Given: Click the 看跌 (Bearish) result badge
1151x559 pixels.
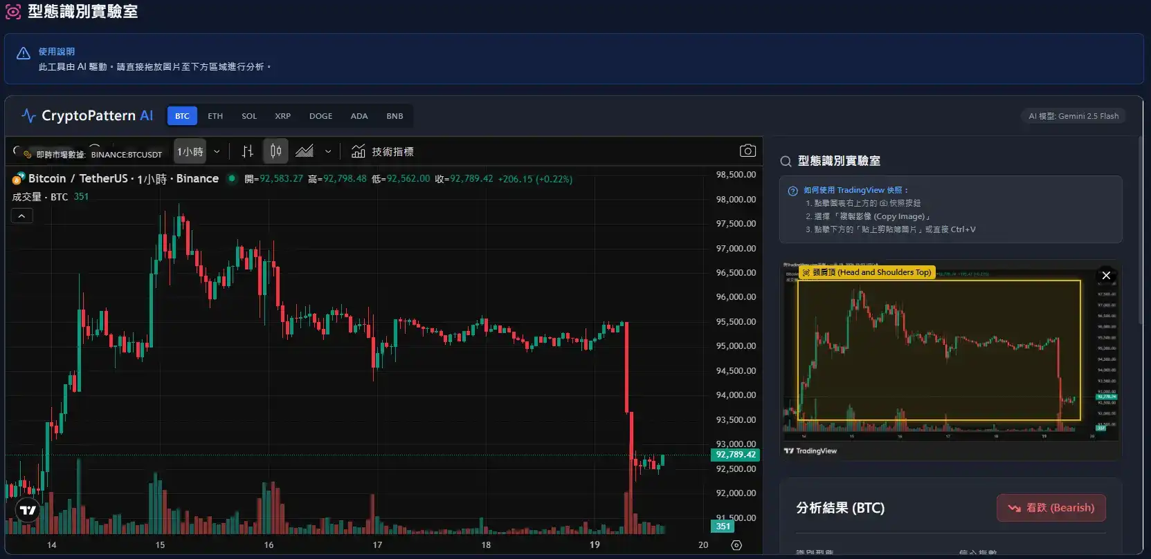Looking at the screenshot, I should [1051, 508].
